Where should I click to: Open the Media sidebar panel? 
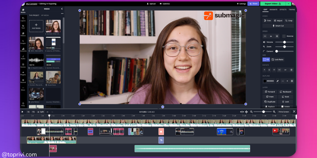point(23,11)
